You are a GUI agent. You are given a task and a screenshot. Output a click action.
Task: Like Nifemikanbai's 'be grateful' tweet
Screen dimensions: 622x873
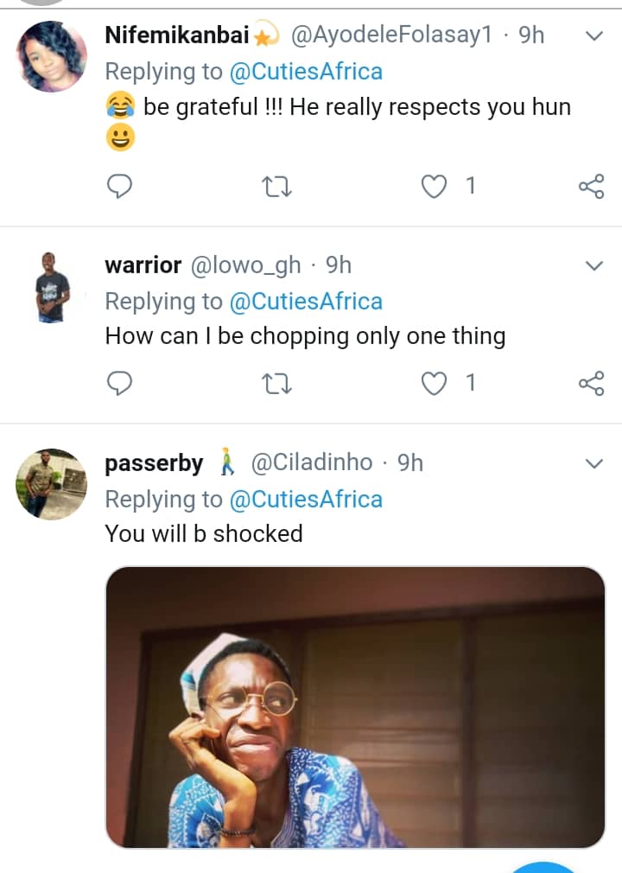point(435,186)
